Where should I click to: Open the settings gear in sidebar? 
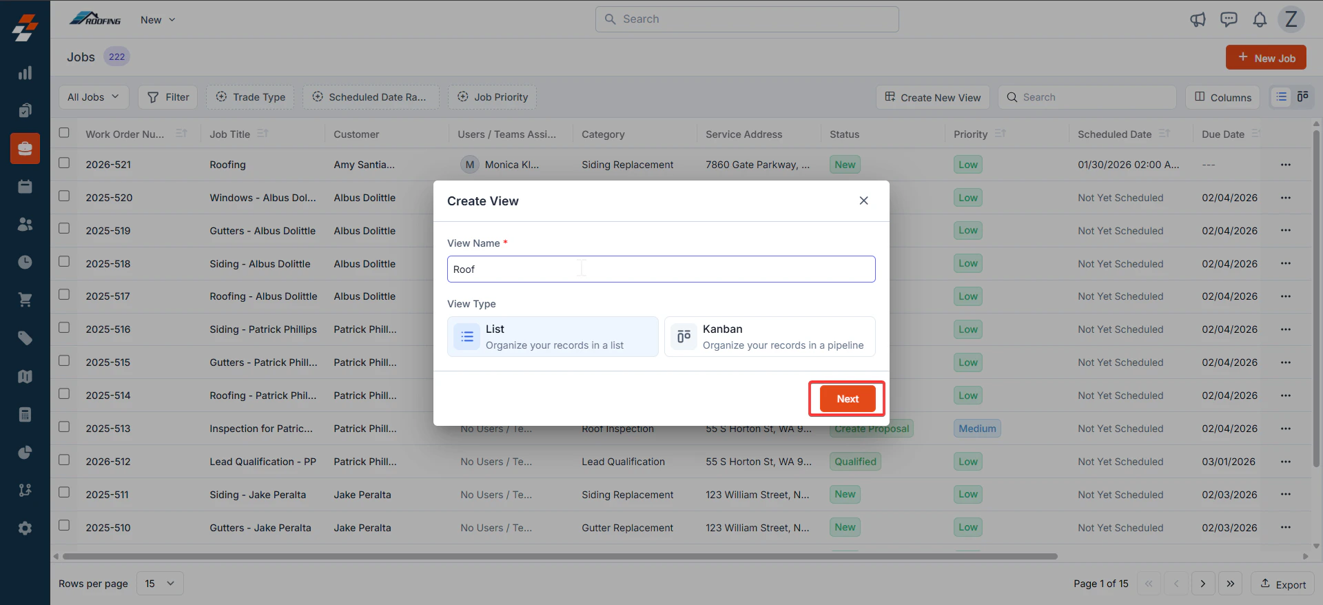coord(25,528)
